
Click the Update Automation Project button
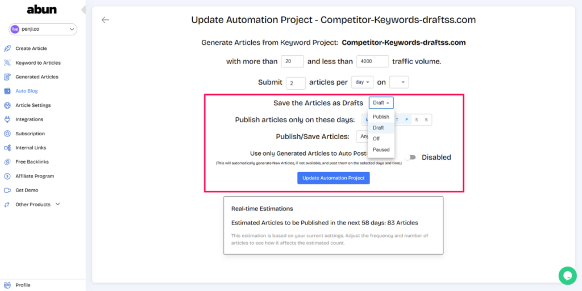click(x=333, y=178)
